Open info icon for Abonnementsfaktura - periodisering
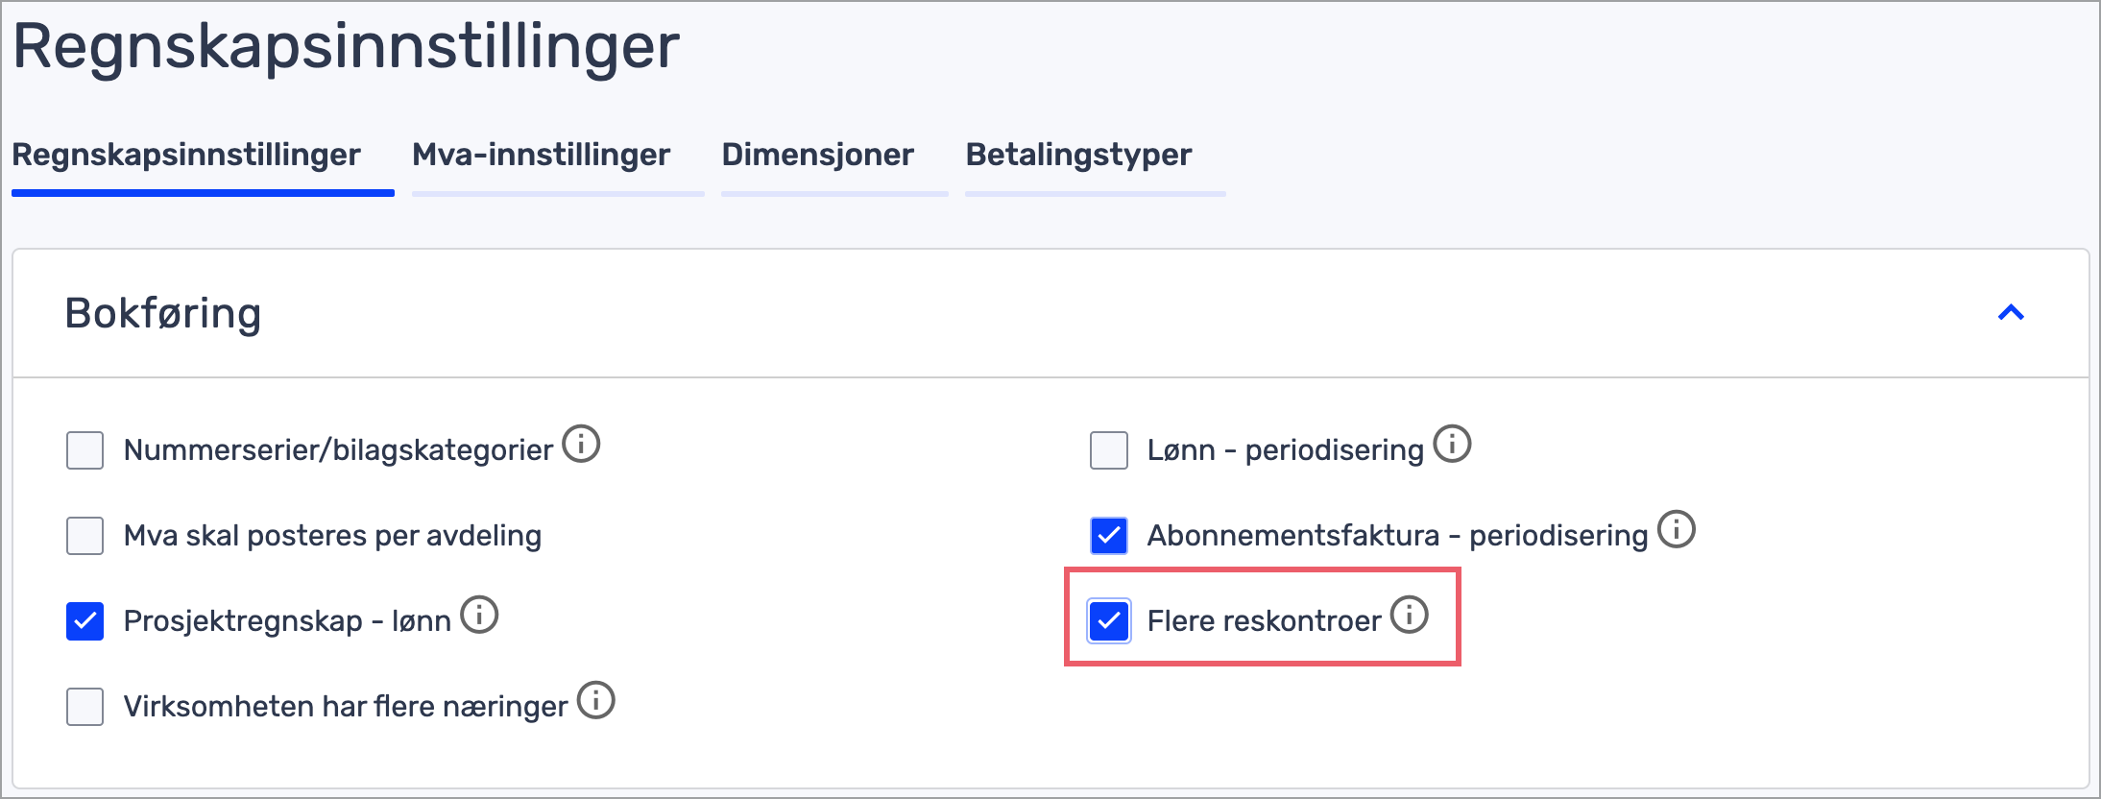Viewport: 2101px width, 799px height. click(1677, 529)
